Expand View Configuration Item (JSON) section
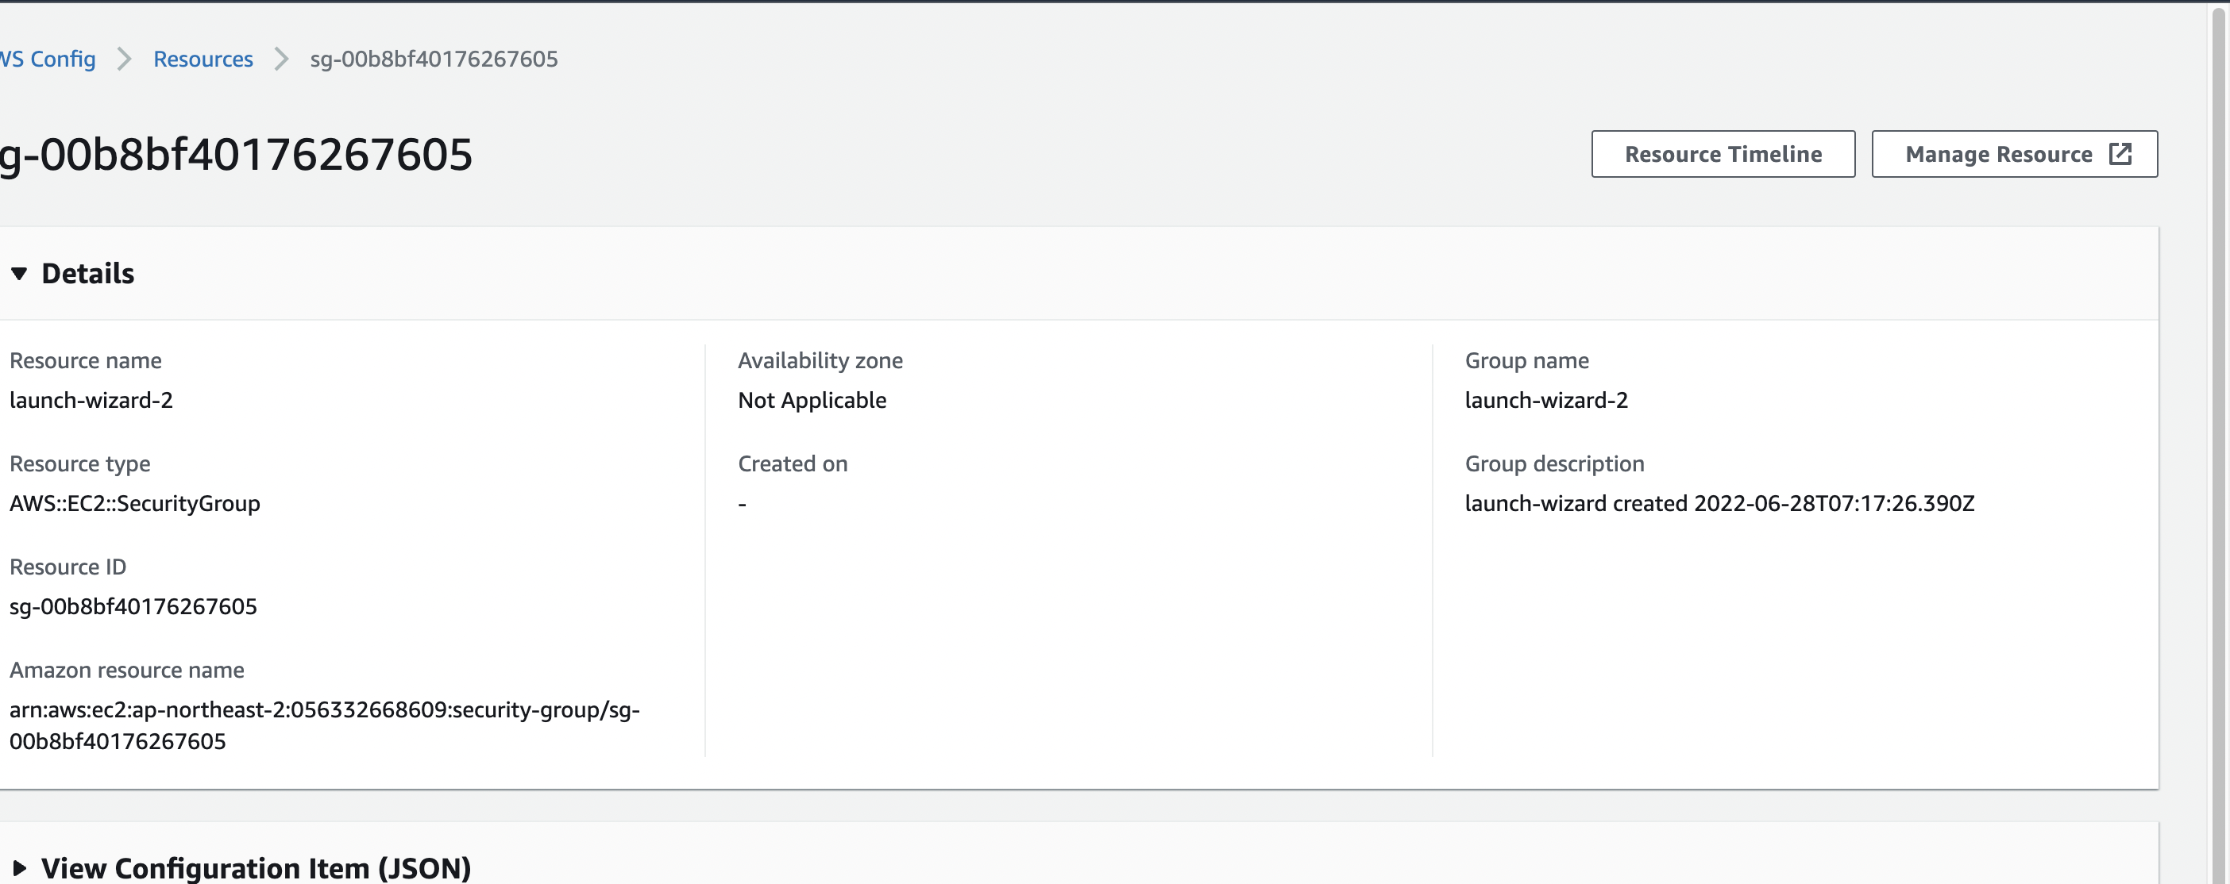This screenshot has width=2230, height=884. (19, 867)
